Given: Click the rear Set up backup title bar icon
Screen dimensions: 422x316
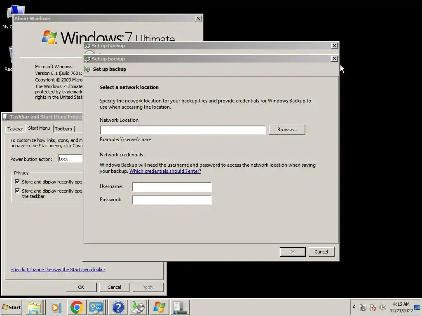Looking at the screenshot, I should coord(87,46).
